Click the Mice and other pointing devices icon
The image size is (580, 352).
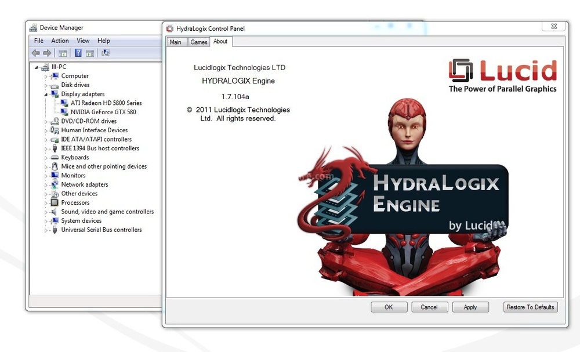coord(55,166)
